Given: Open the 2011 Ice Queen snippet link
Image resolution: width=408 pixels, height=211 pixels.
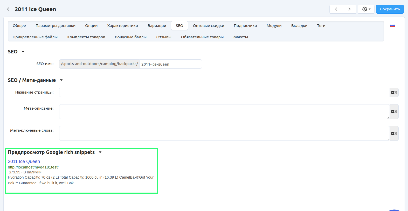Looking at the screenshot, I should pyautogui.click(x=24, y=161).
